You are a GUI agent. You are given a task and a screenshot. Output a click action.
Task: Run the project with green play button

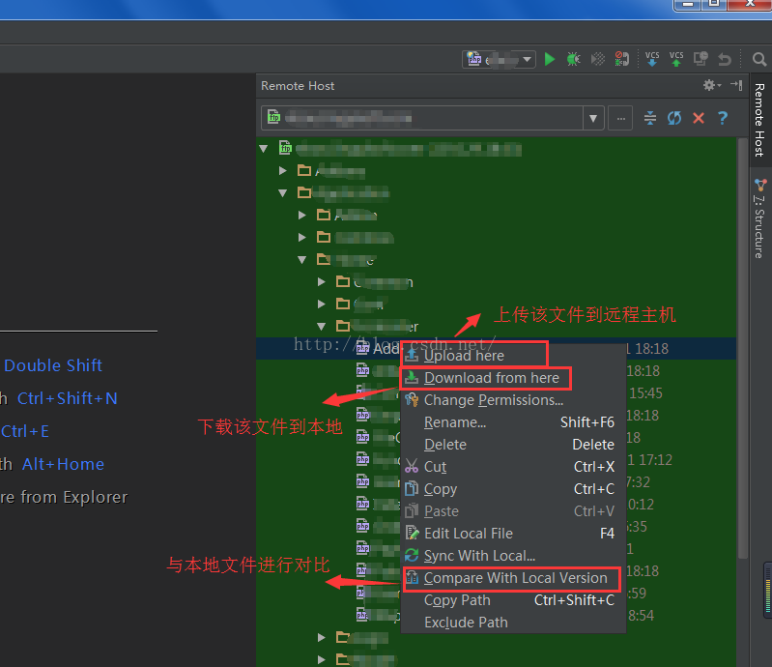(x=550, y=60)
